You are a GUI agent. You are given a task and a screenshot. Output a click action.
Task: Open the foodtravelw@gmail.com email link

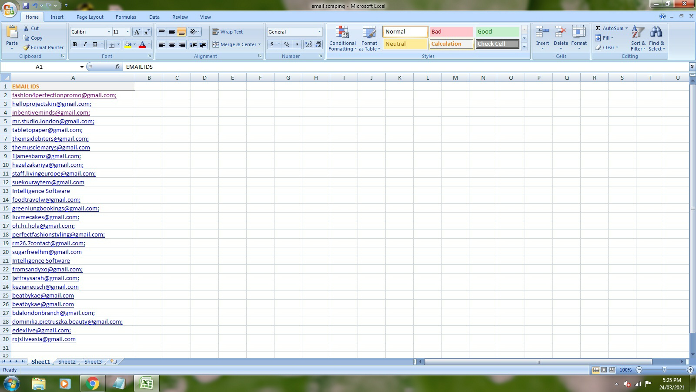point(46,199)
